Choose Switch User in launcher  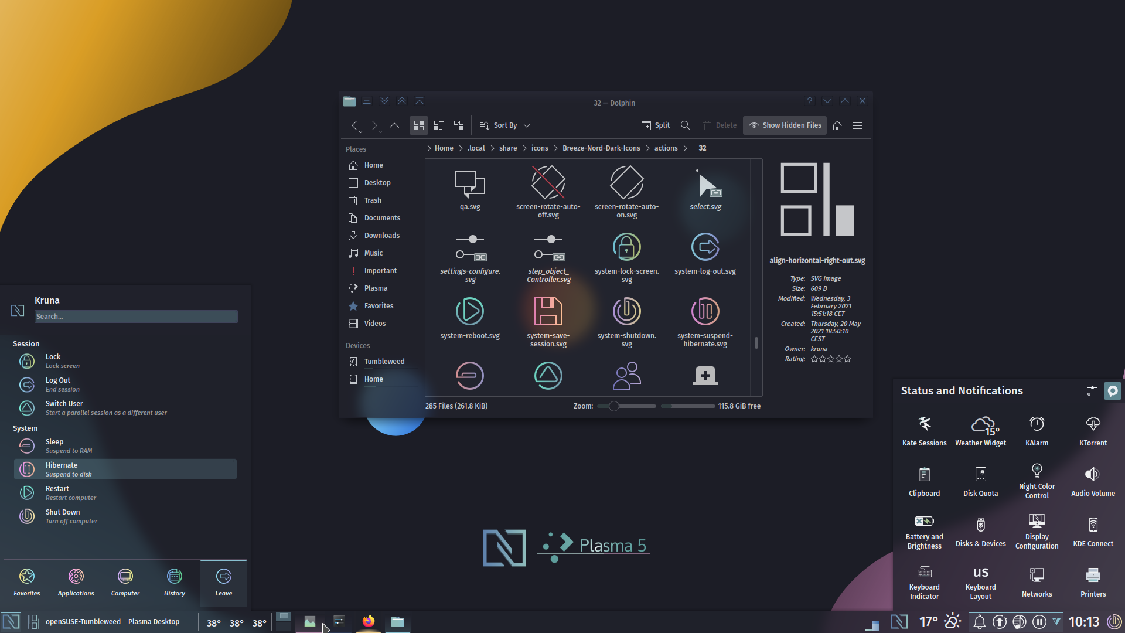point(125,408)
